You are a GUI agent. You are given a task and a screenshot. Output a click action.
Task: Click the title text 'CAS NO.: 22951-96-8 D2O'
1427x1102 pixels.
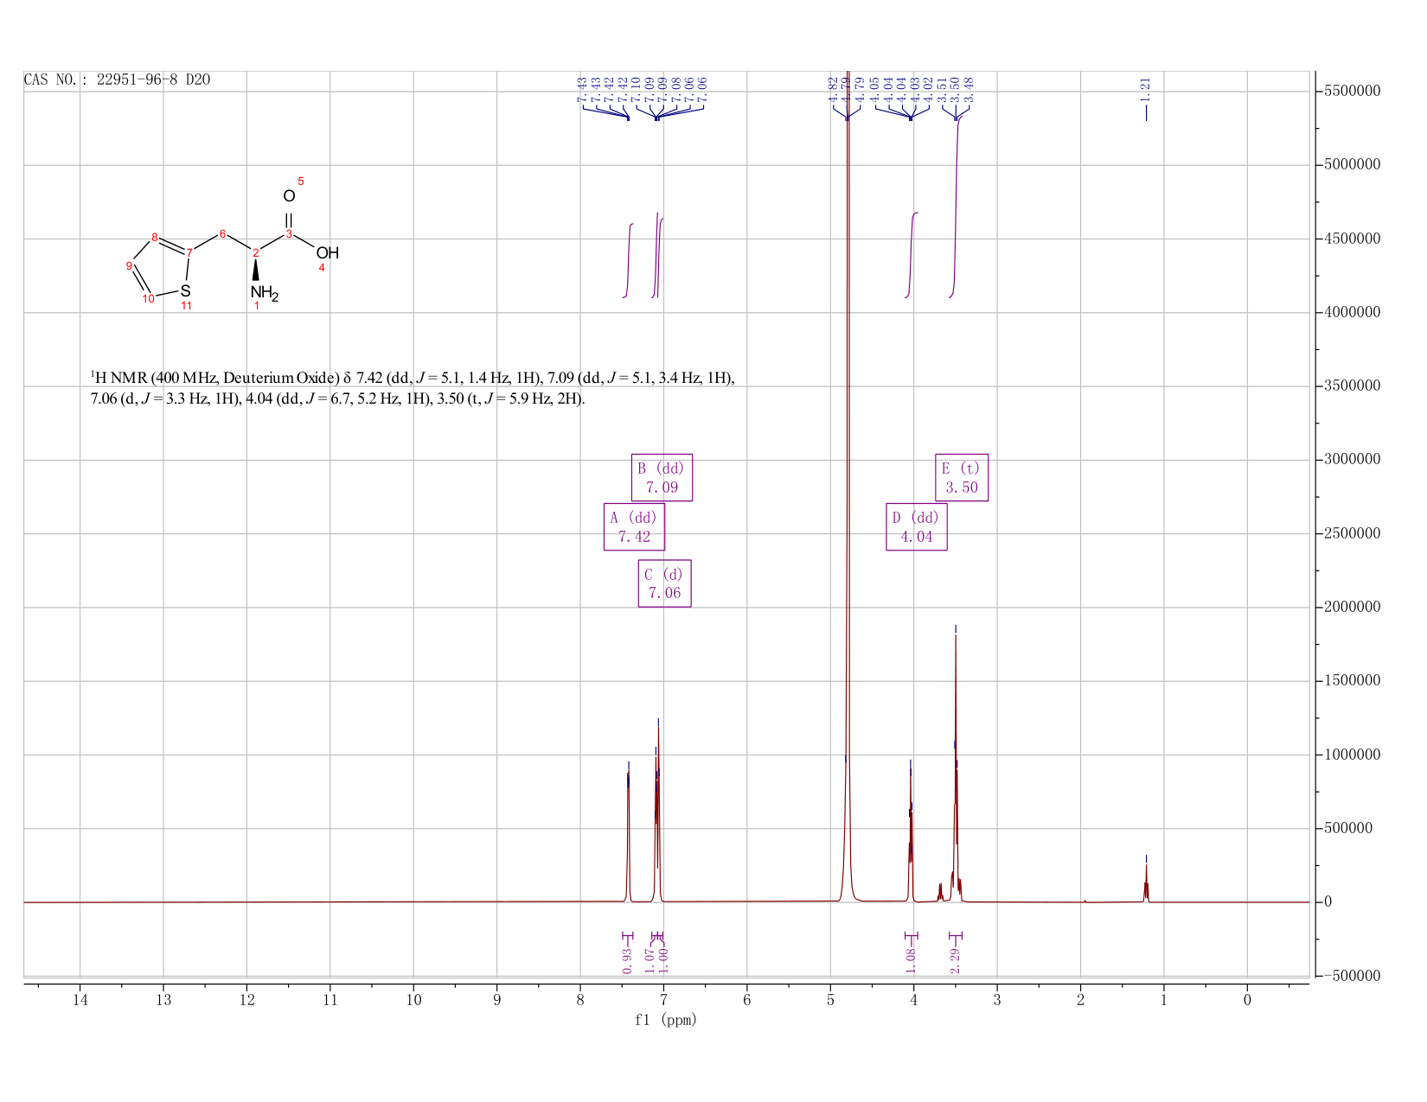click(117, 80)
